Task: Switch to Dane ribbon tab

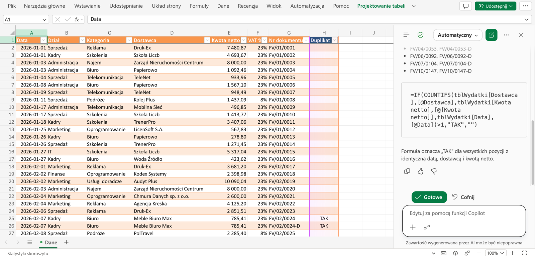Action: 223,6
